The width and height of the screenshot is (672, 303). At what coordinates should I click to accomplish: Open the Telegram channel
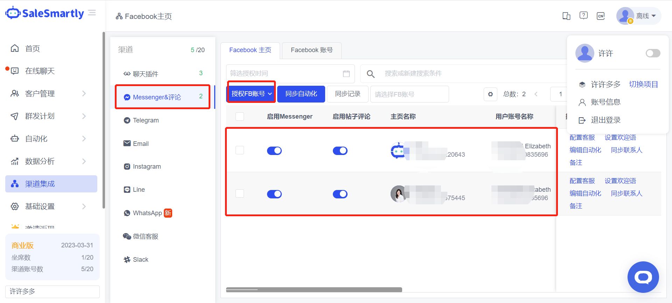pos(163,120)
